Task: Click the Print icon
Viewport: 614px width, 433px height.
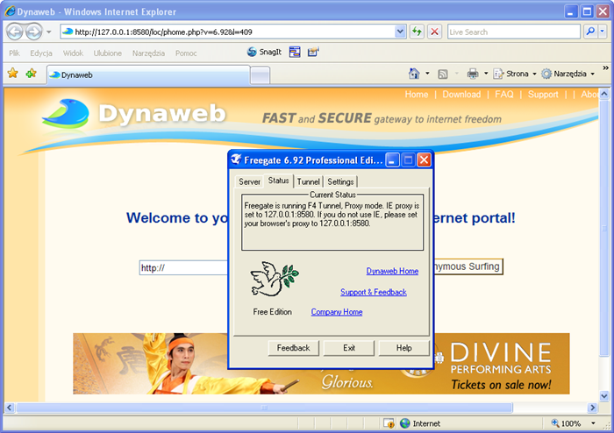Action: (473, 74)
